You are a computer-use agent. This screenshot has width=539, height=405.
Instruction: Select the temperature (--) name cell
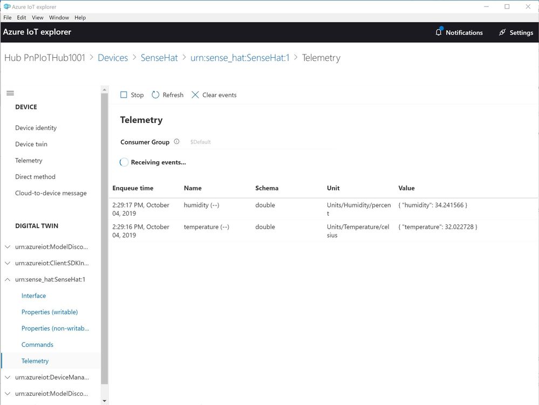(x=206, y=226)
